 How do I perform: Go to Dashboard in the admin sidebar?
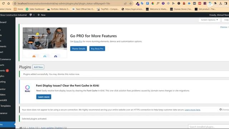point(3,22)
